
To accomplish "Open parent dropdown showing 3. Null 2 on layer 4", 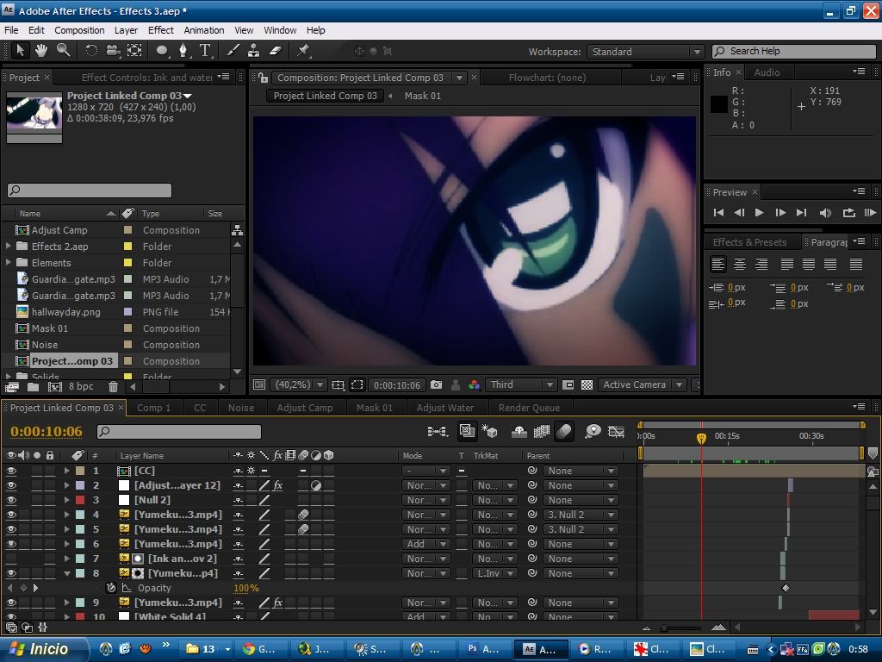I will 580,515.
